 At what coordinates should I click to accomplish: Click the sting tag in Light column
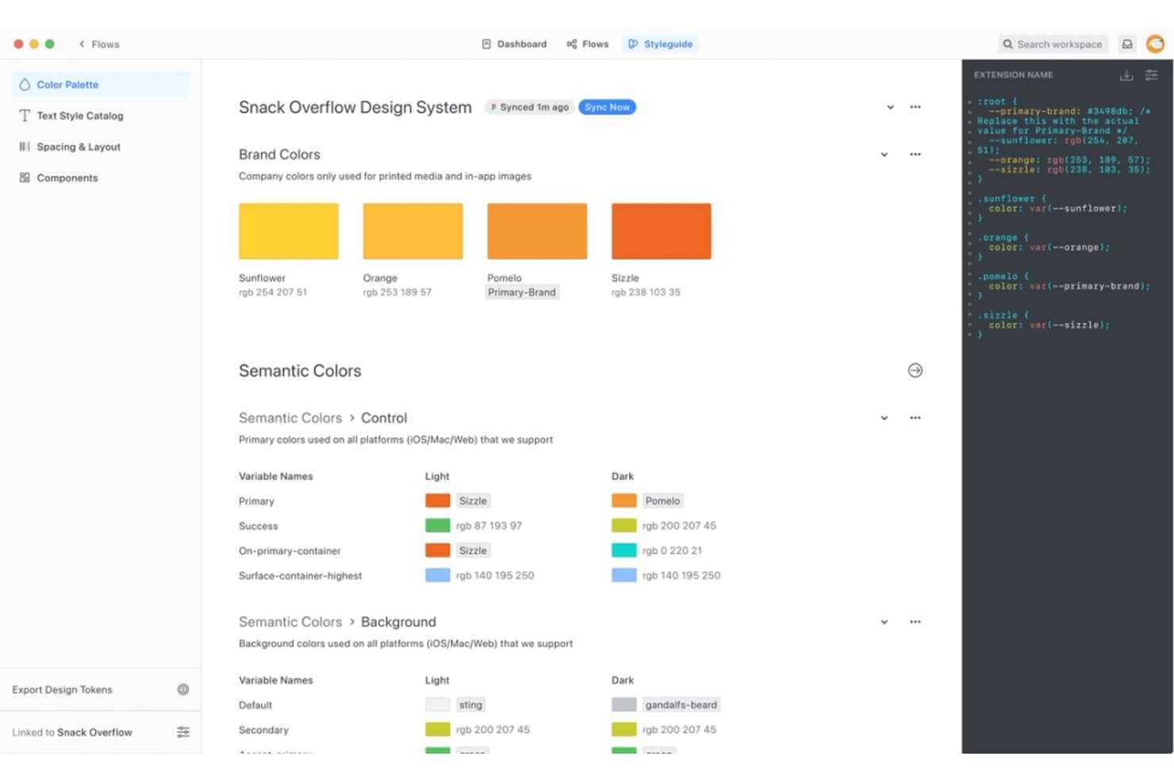470,704
